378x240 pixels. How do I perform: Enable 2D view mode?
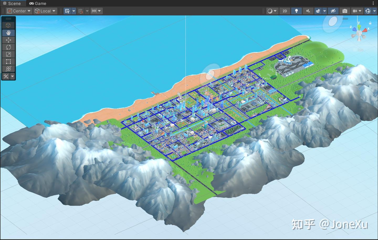[285, 11]
